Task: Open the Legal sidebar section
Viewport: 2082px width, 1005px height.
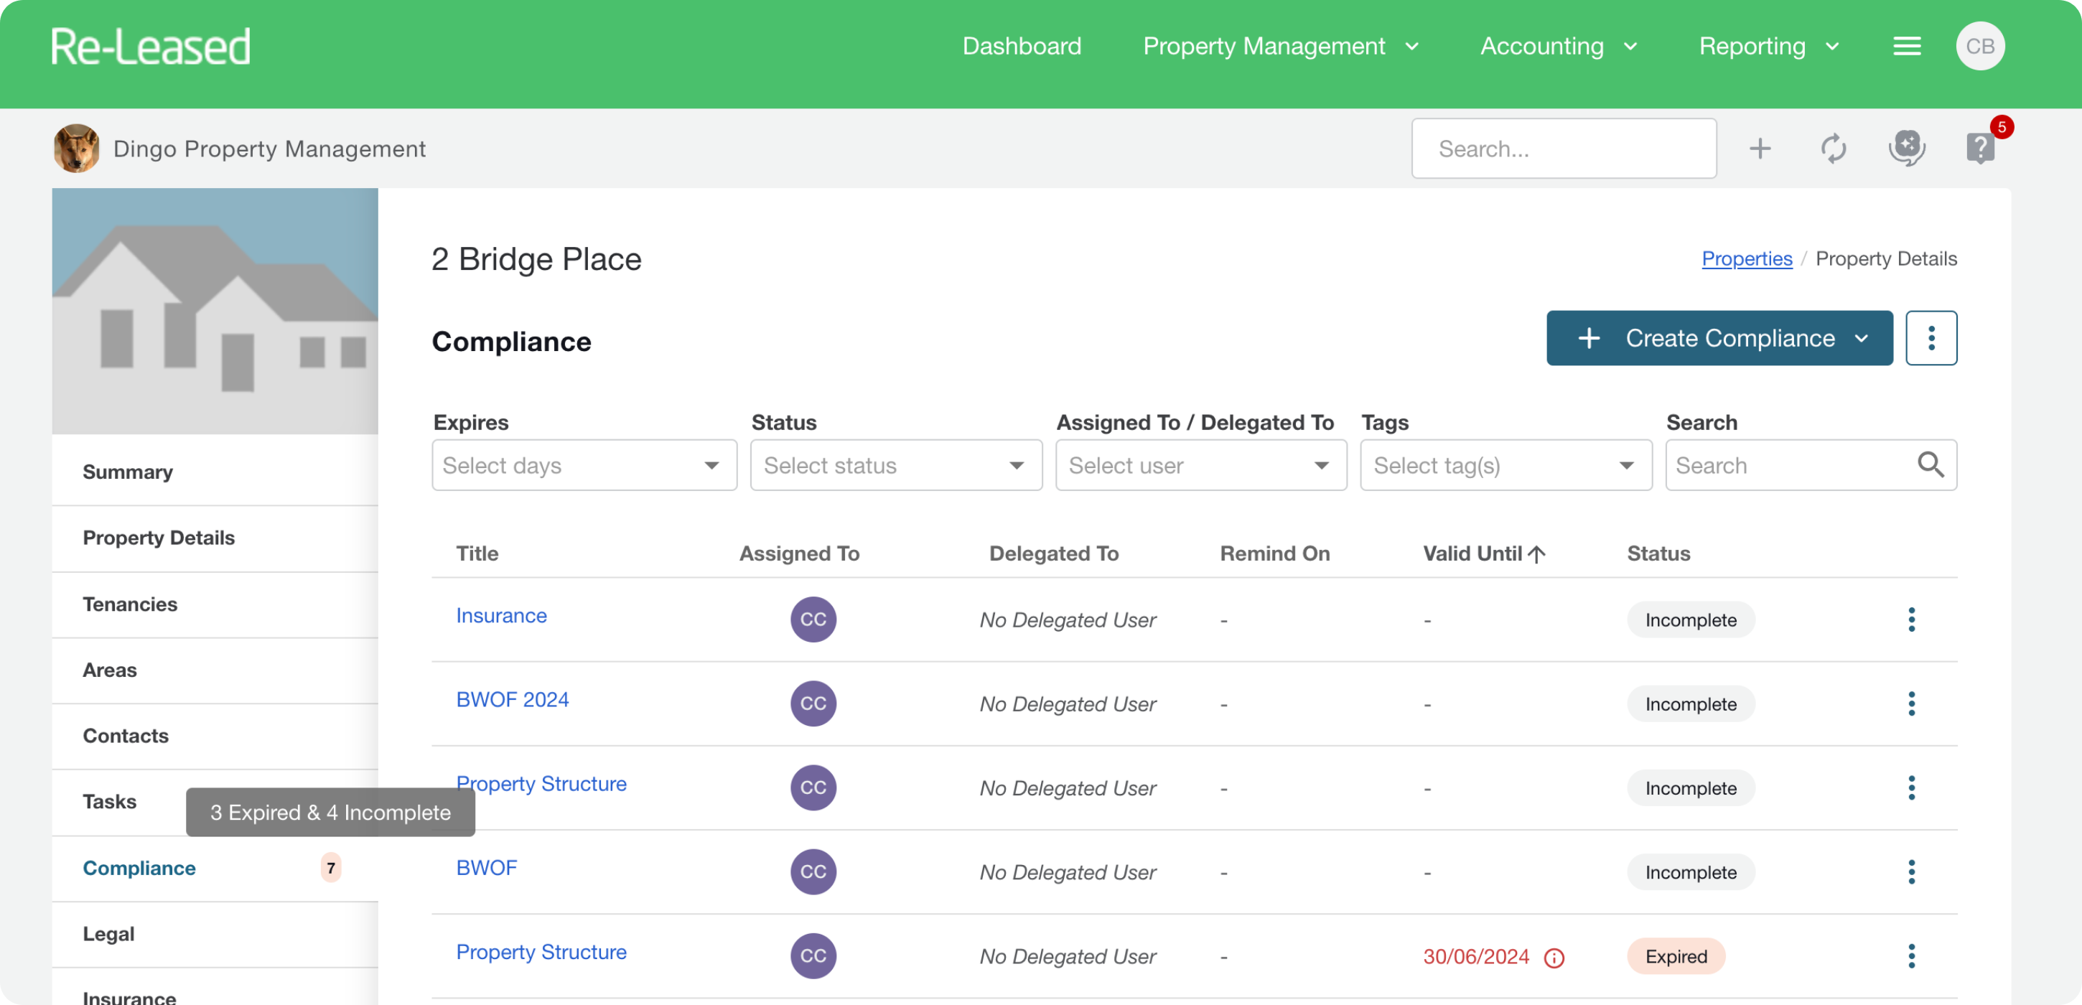Action: pyautogui.click(x=215, y=934)
